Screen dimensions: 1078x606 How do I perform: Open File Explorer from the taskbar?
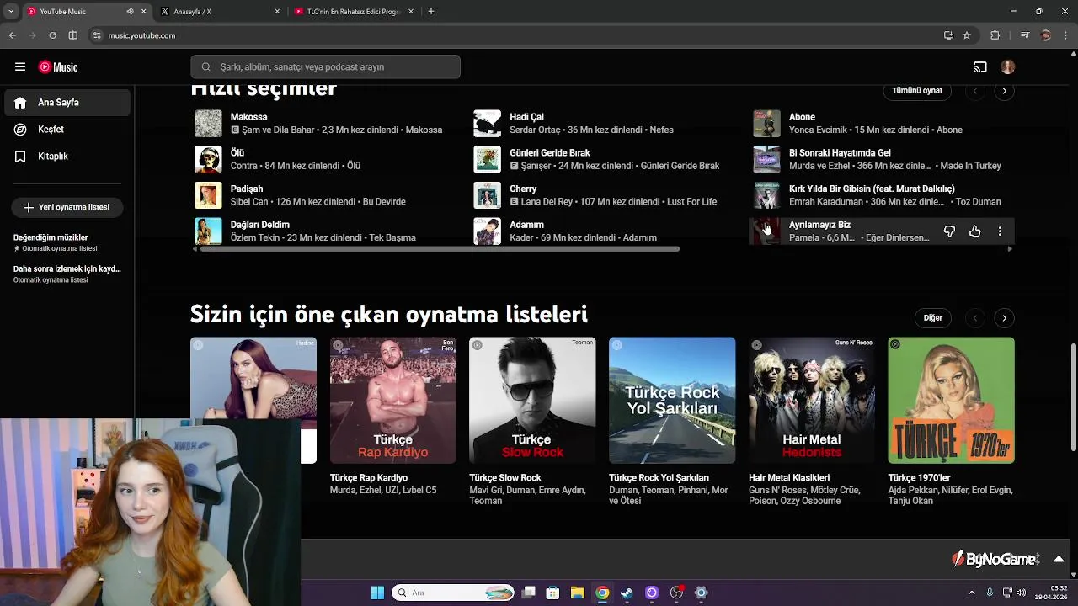coord(578,593)
